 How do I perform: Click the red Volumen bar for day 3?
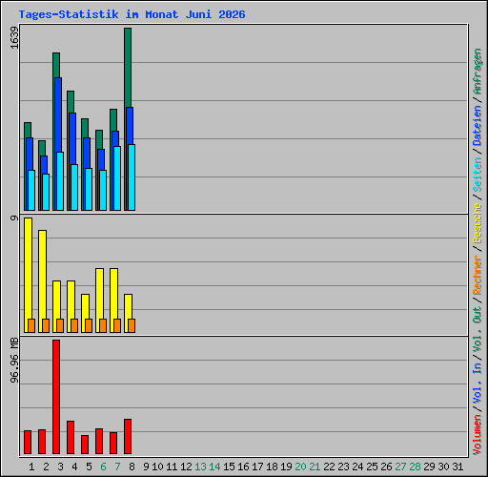(56, 397)
